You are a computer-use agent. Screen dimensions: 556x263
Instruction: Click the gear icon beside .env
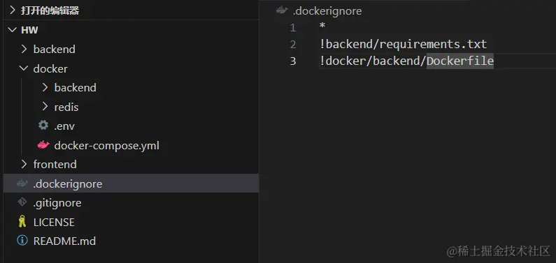[x=43, y=125]
